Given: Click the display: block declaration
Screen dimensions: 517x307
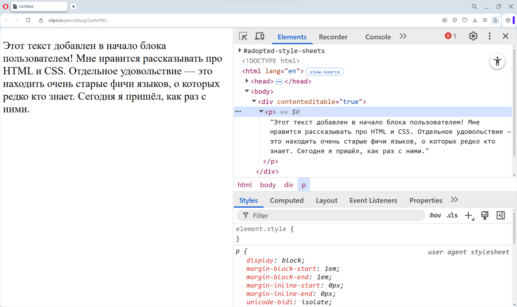Looking at the screenshot, I should pos(275,260).
